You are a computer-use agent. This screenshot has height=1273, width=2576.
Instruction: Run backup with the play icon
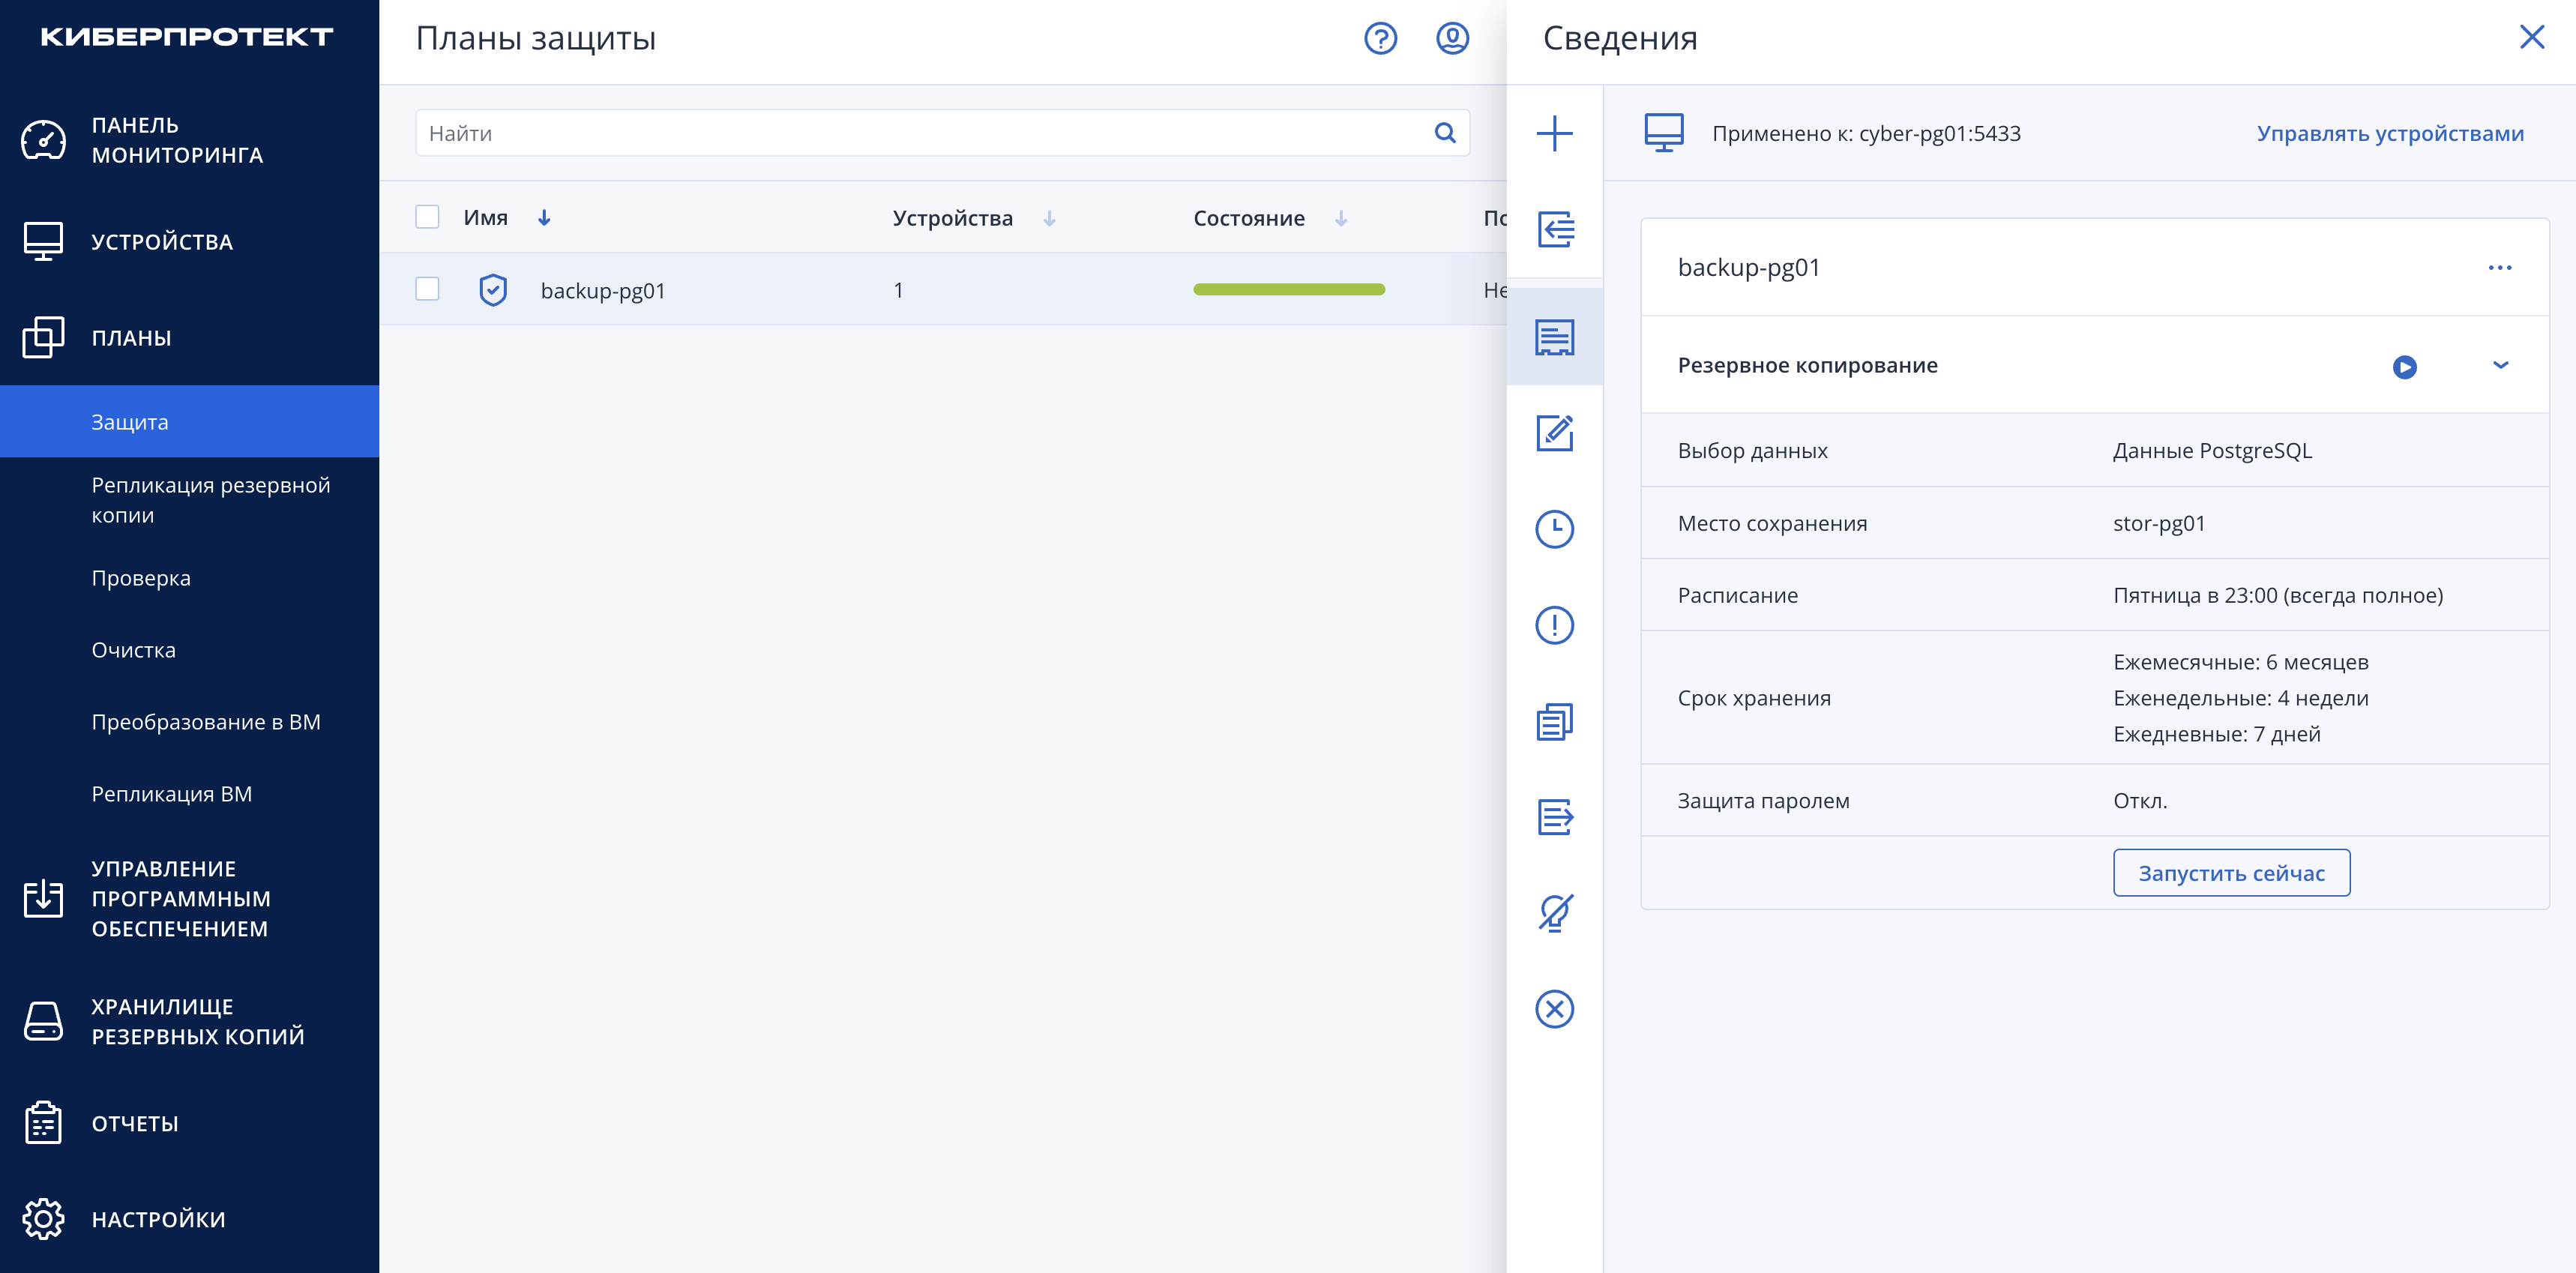point(2404,367)
